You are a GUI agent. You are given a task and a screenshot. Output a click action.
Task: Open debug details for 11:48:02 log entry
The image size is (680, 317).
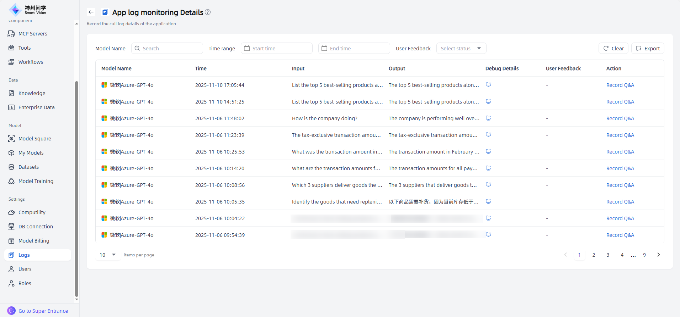[488, 118]
